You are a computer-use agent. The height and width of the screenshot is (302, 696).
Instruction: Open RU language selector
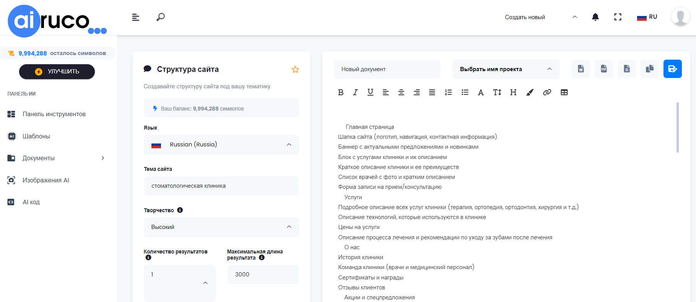[x=647, y=17]
